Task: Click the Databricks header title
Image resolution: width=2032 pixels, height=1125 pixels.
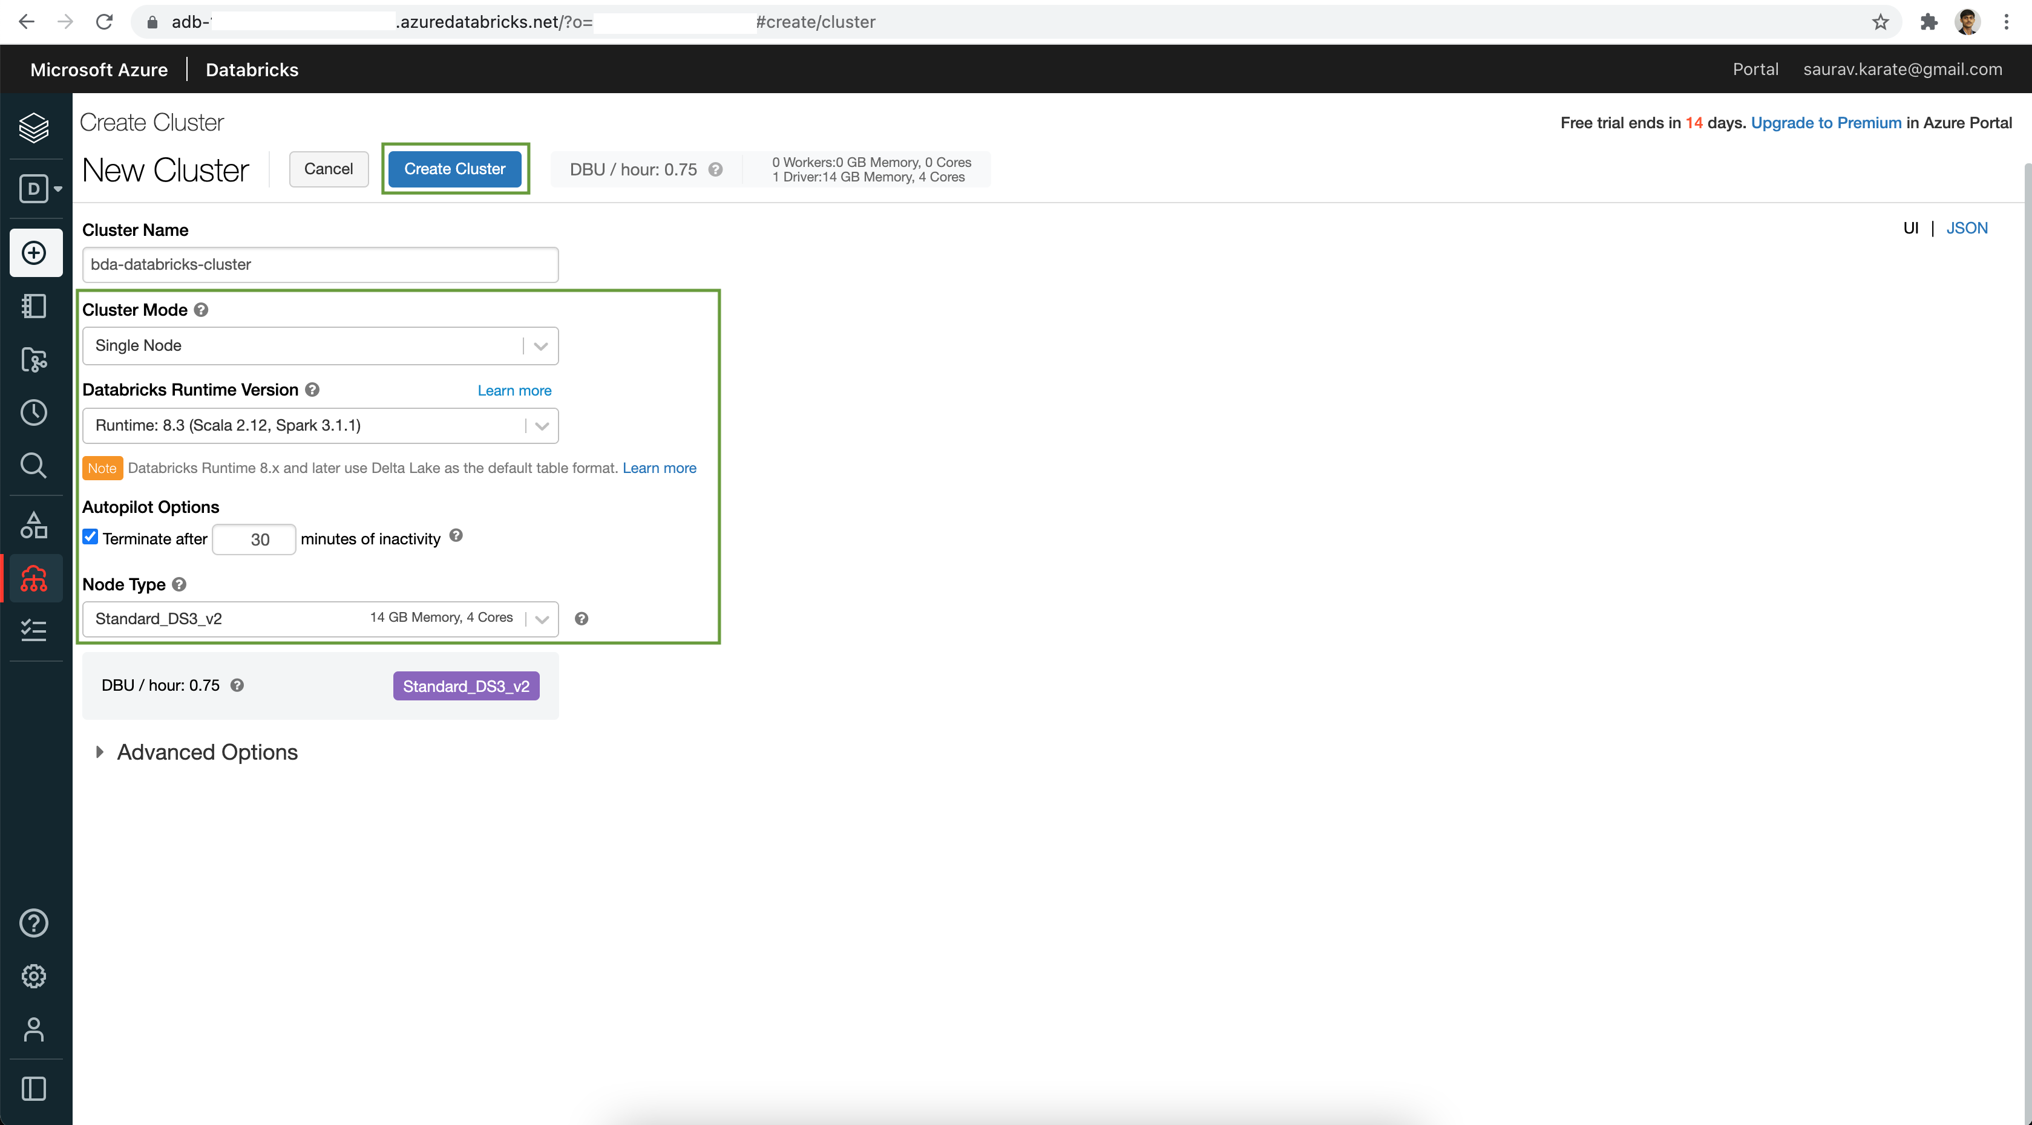Action: click(x=252, y=70)
